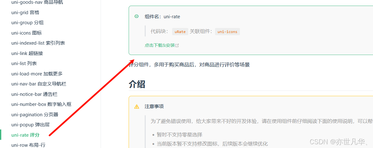Click the 注意事项 heading text
The width and height of the screenshot is (373, 148).
[x=154, y=107]
